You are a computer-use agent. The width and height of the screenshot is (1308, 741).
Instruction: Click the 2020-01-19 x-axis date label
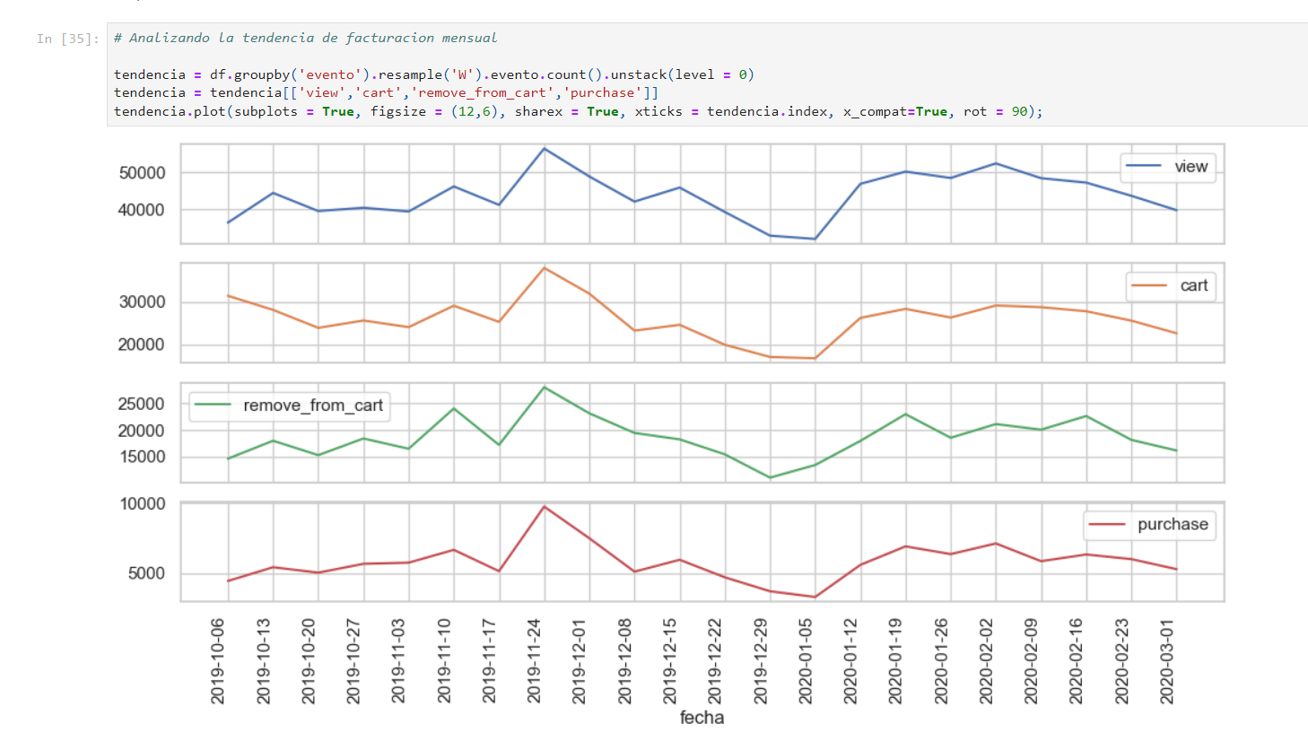[896, 661]
